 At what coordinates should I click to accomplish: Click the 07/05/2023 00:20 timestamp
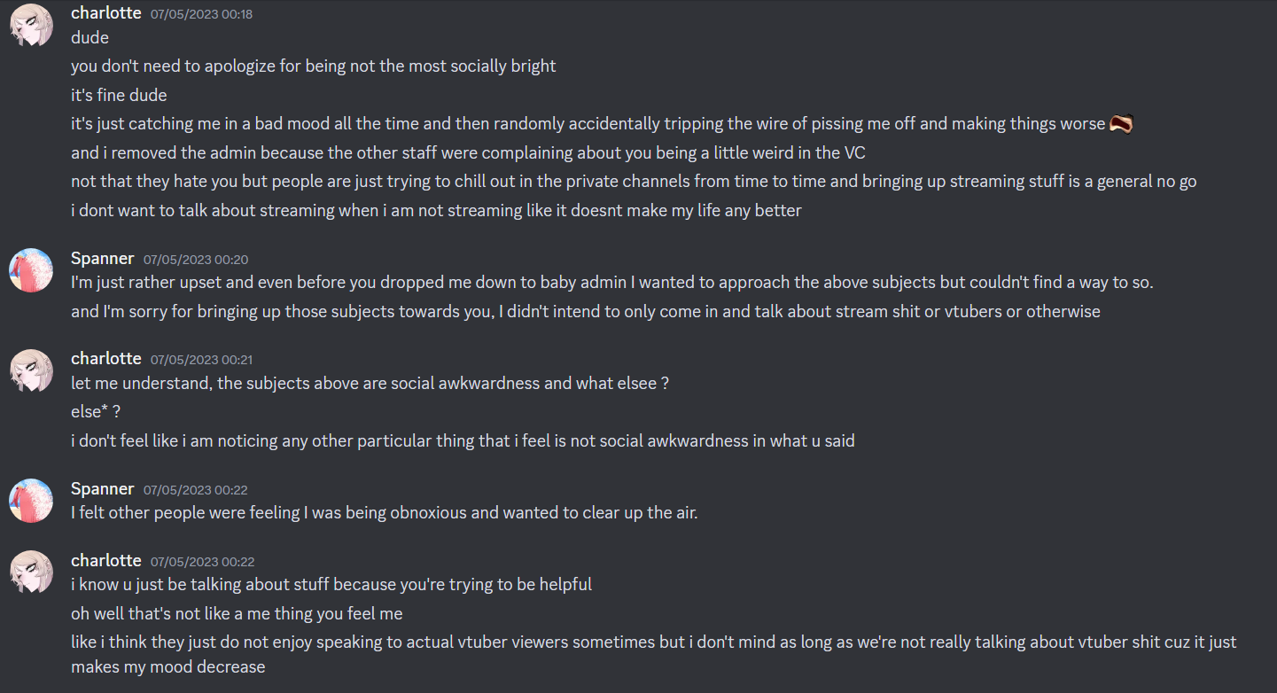pyautogui.click(x=195, y=260)
